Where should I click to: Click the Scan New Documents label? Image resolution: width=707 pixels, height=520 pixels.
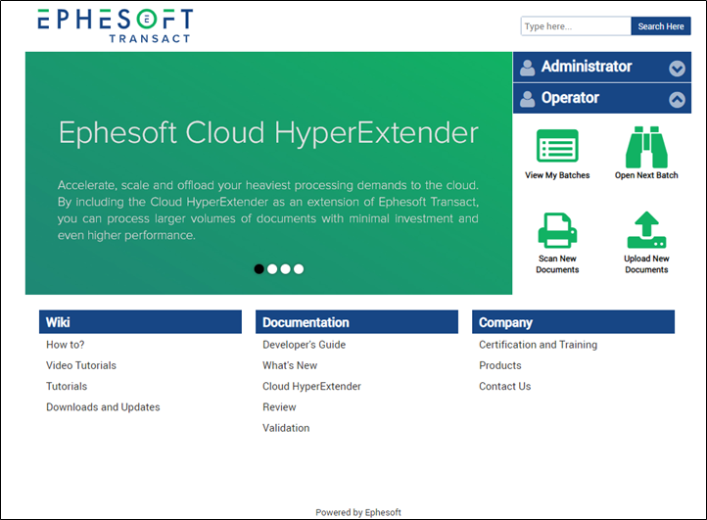coord(557,263)
